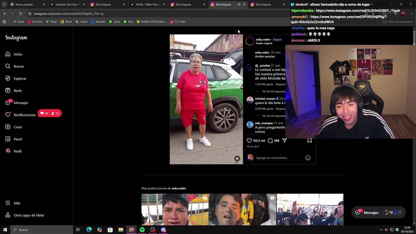416x234 pixels.
Task: Open the middle related post thumbnail
Action: pos(242,210)
